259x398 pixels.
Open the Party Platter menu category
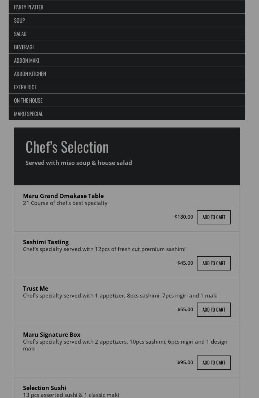point(29,7)
